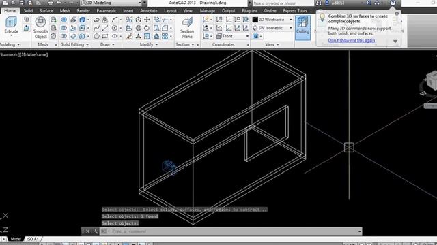Click the Undo arrow icon
This screenshot has height=245, width=437.
(x=59, y=3)
